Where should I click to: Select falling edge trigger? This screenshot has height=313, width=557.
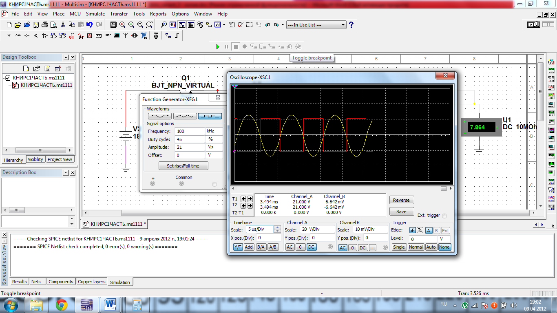pos(420,230)
